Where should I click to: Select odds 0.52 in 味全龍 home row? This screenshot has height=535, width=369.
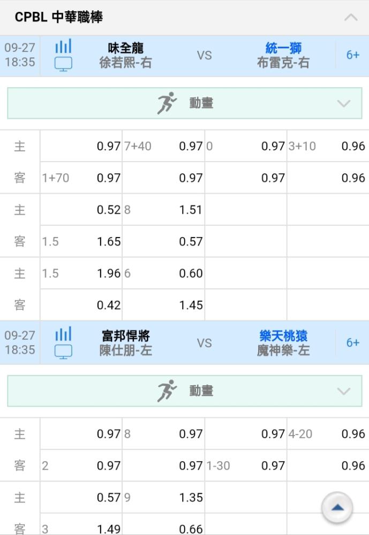[109, 210]
